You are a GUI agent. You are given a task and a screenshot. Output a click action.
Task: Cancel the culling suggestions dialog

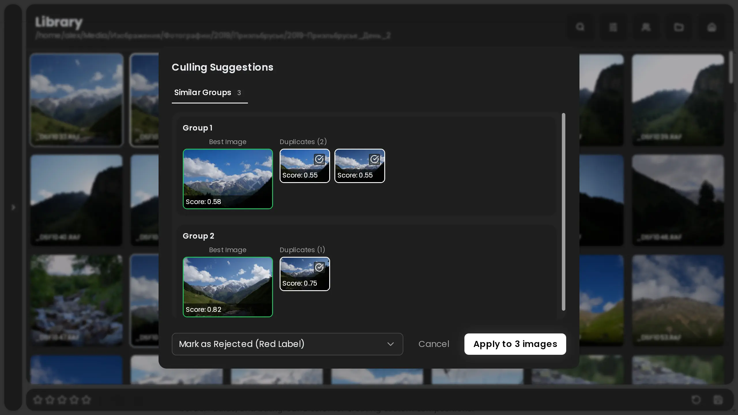tap(434, 344)
